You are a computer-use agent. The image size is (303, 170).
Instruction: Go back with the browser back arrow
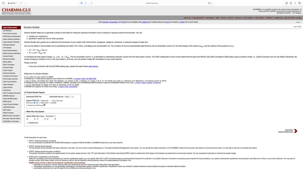click(x=20, y=3)
